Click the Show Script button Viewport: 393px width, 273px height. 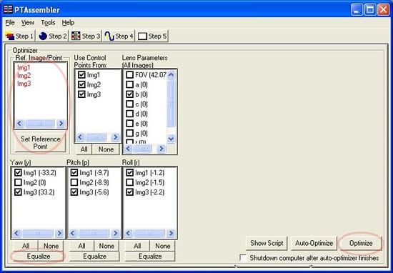tap(267, 243)
